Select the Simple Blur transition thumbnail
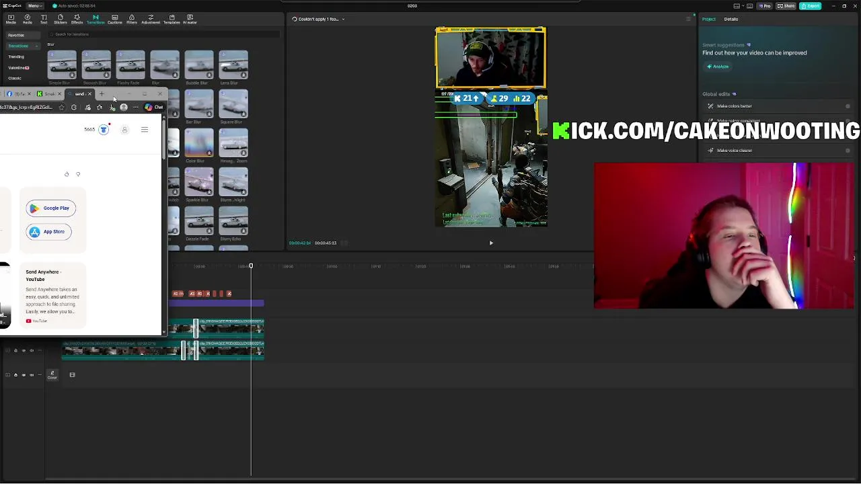Screen dimensions: 861x484 click(62, 65)
